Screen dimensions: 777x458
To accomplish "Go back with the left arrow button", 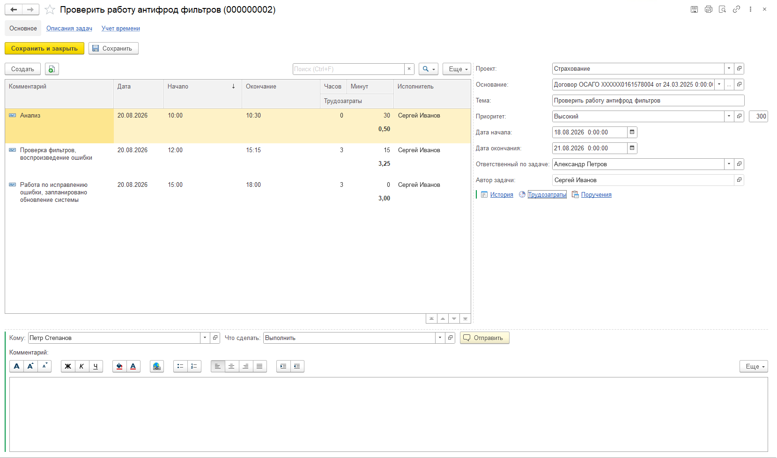I will pyautogui.click(x=14, y=10).
